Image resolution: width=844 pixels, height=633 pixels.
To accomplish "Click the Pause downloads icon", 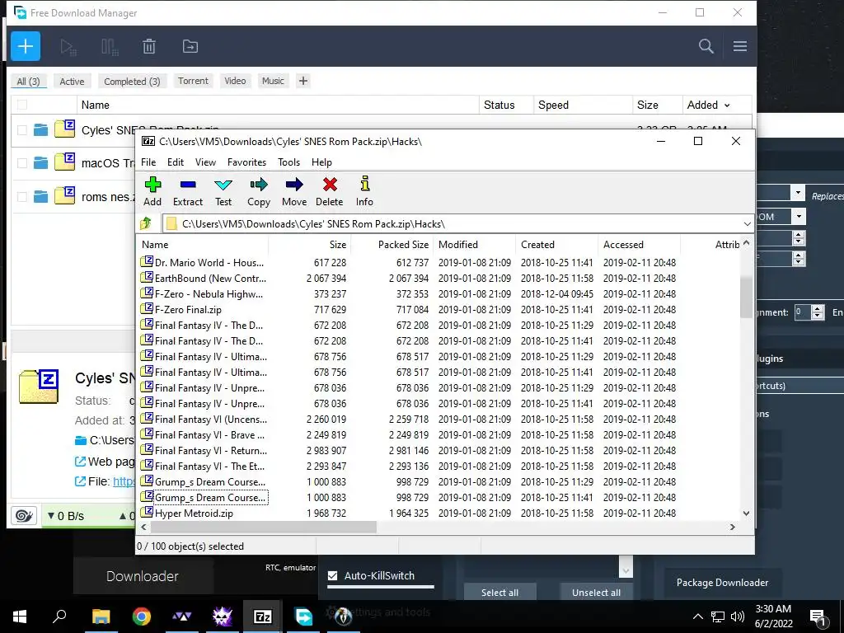I will 110,47.
